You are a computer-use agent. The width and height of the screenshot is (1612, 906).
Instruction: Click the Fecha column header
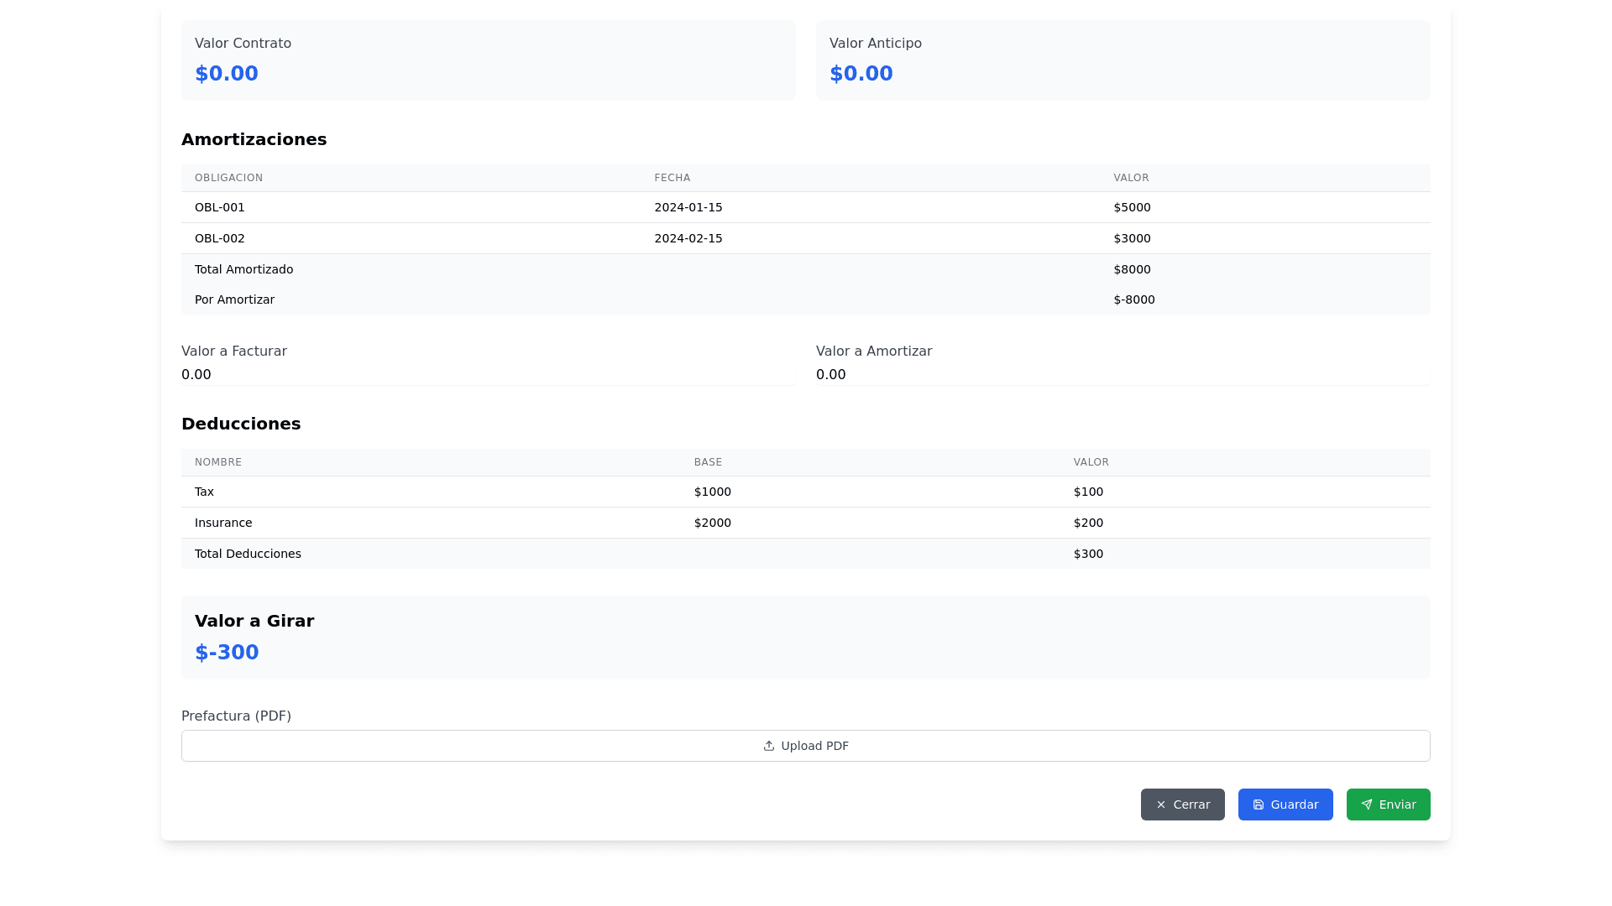[x=673, y=178]
